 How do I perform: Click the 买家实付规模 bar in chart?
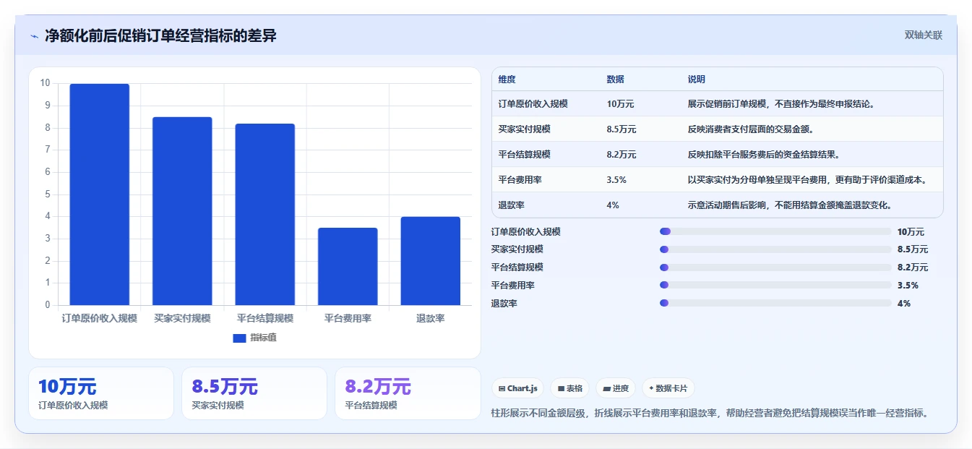tap(182, 211)
